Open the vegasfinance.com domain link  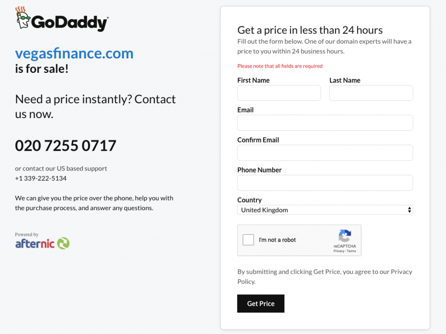tap(74, 54)
